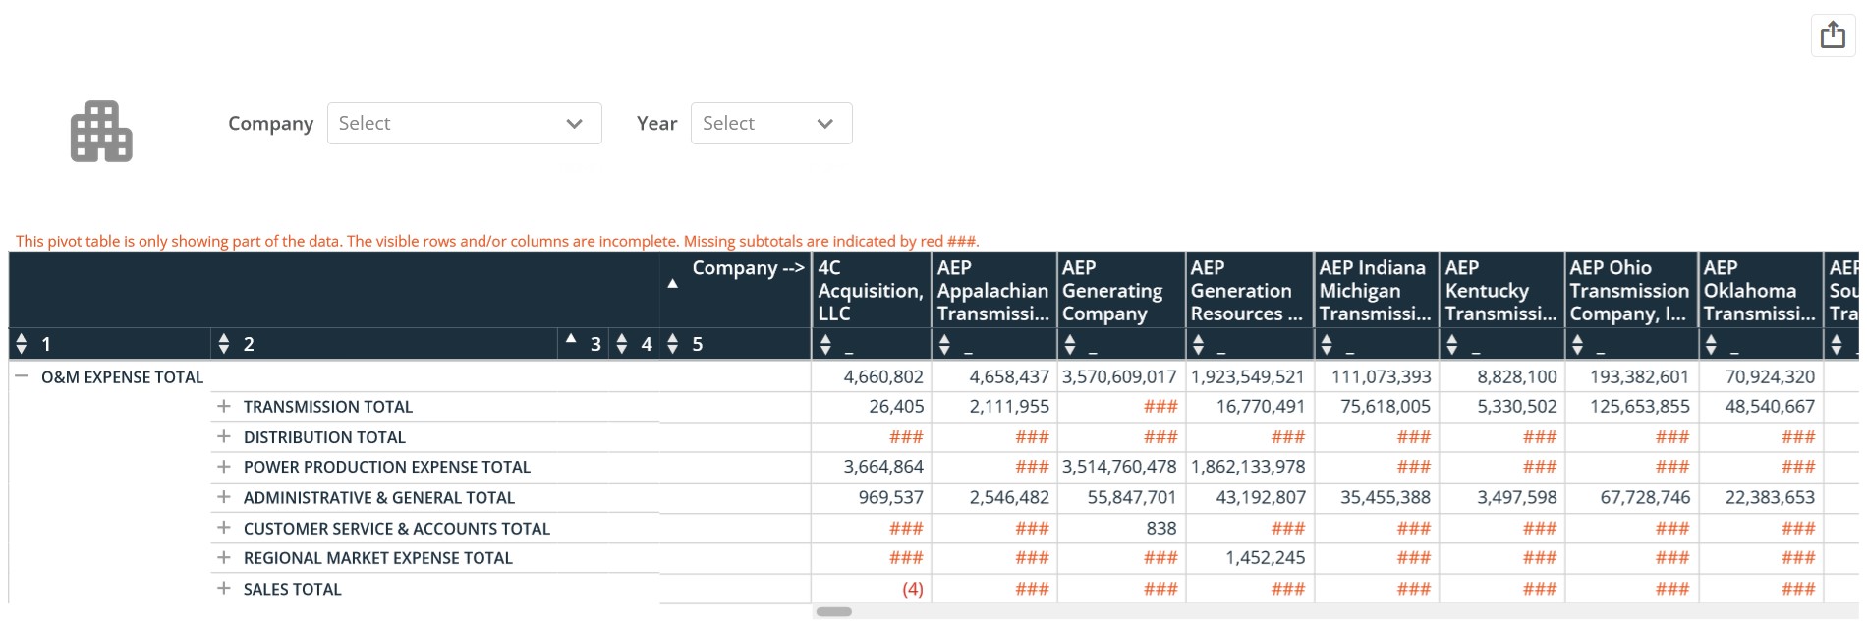The image size is (1867, 628).
Task: Select the 'AEP Kentucky Transmissi...' column header
Action: [1501, 290]
